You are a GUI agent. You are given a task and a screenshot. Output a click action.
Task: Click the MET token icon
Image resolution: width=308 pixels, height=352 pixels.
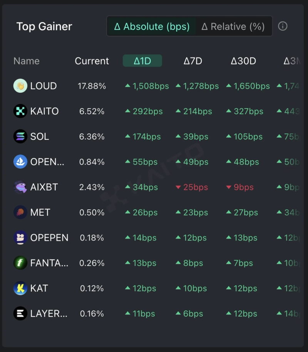coord(20,212)
